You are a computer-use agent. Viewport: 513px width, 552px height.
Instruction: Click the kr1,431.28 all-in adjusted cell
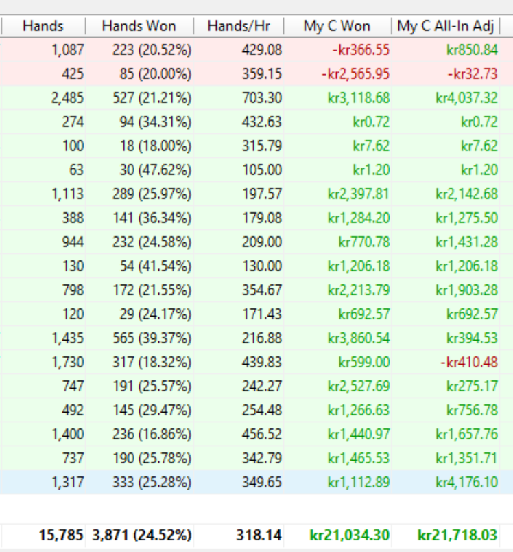click(x=466, y=242)
